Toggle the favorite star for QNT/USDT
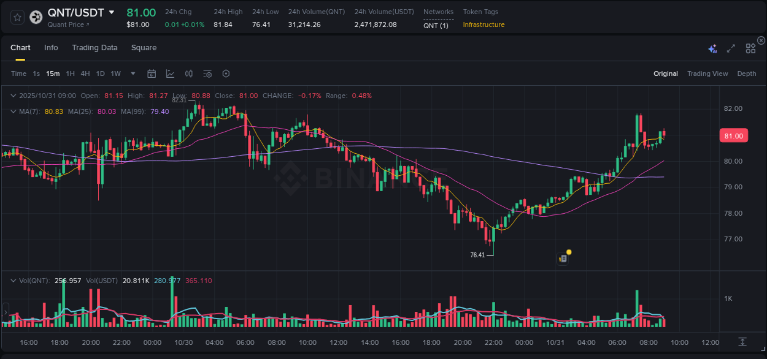 17,17
